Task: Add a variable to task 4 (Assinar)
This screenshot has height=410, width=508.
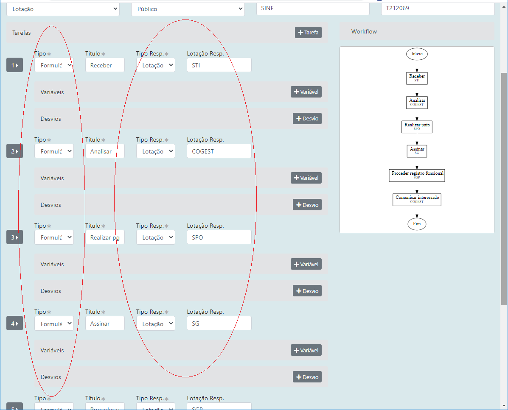Action: point(306,350)
